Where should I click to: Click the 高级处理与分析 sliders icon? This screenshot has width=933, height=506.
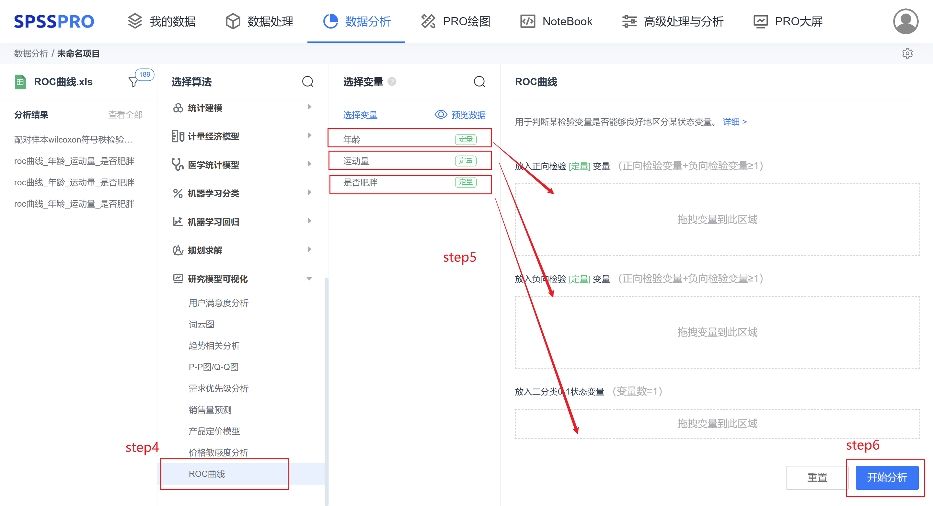(629, 21)
